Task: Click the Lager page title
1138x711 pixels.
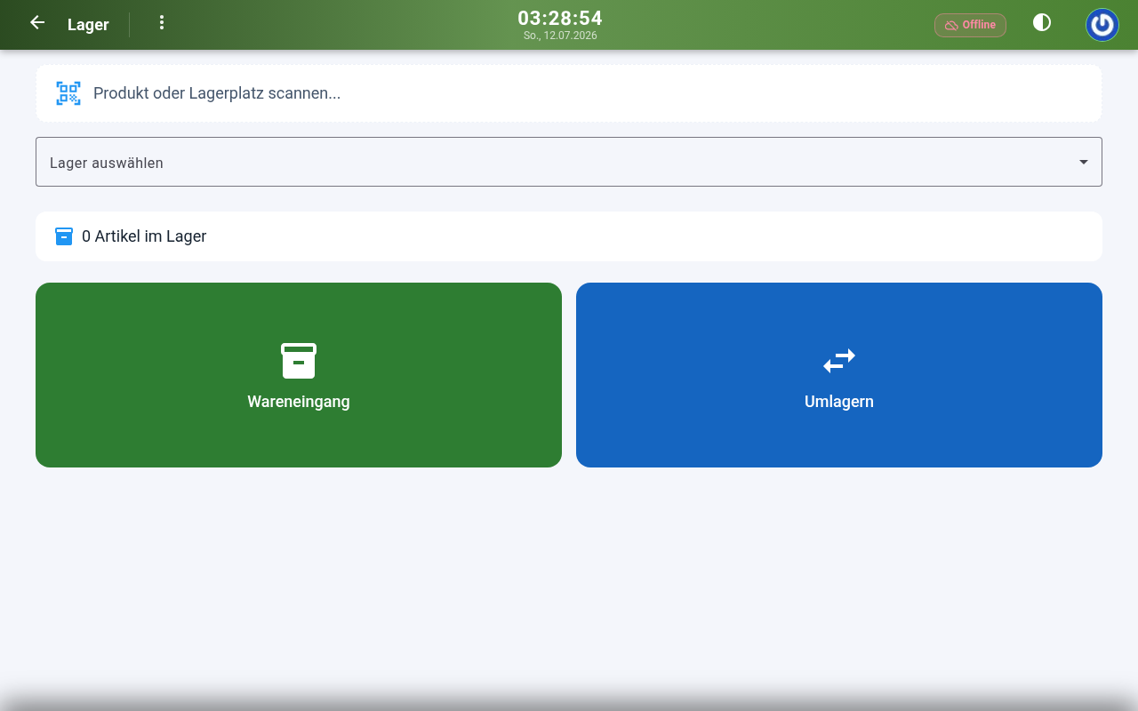Action: [88, 25]
